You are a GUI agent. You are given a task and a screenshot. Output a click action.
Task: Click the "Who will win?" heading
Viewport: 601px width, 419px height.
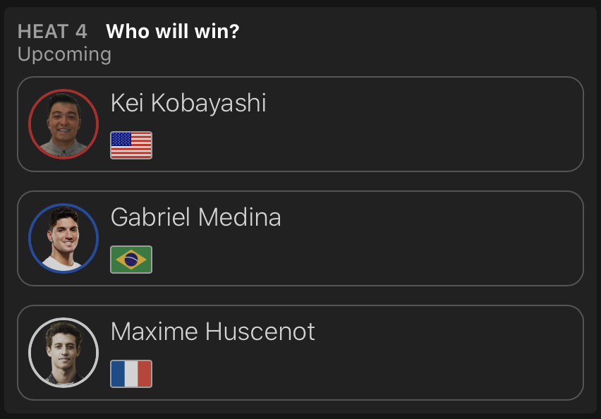pos(172,32)
